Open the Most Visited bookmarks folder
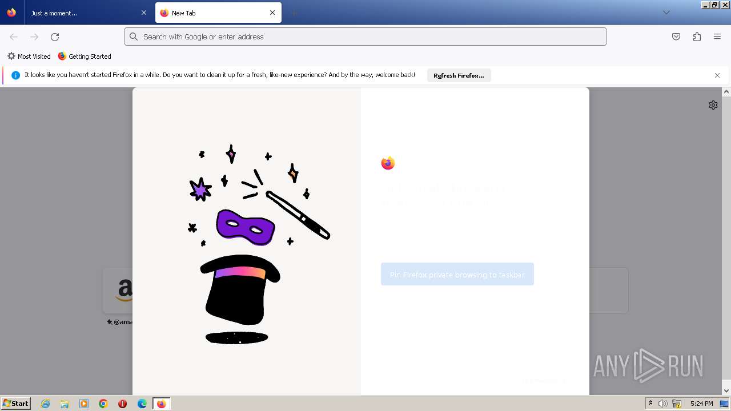Image resolution: width=731 pixels, height=411 pixels. pos(29,57)
